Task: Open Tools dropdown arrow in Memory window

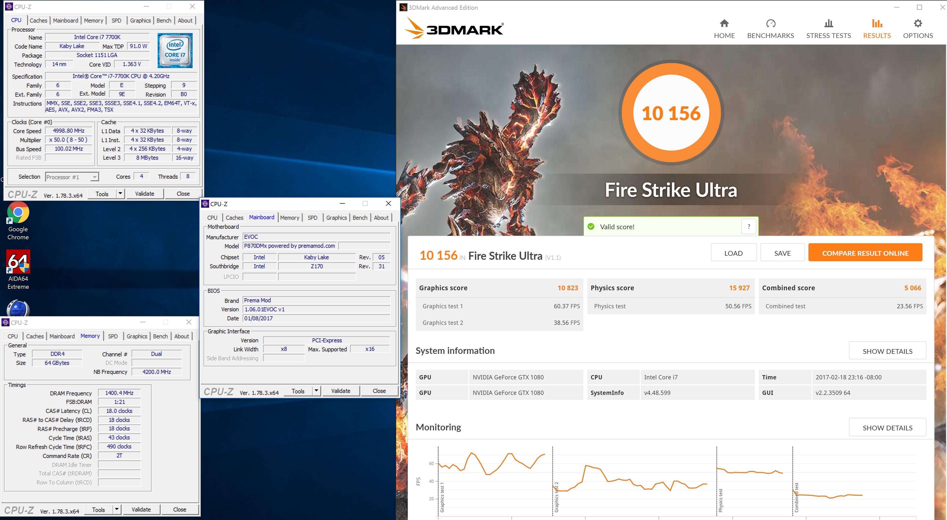Action: point(117,509)
